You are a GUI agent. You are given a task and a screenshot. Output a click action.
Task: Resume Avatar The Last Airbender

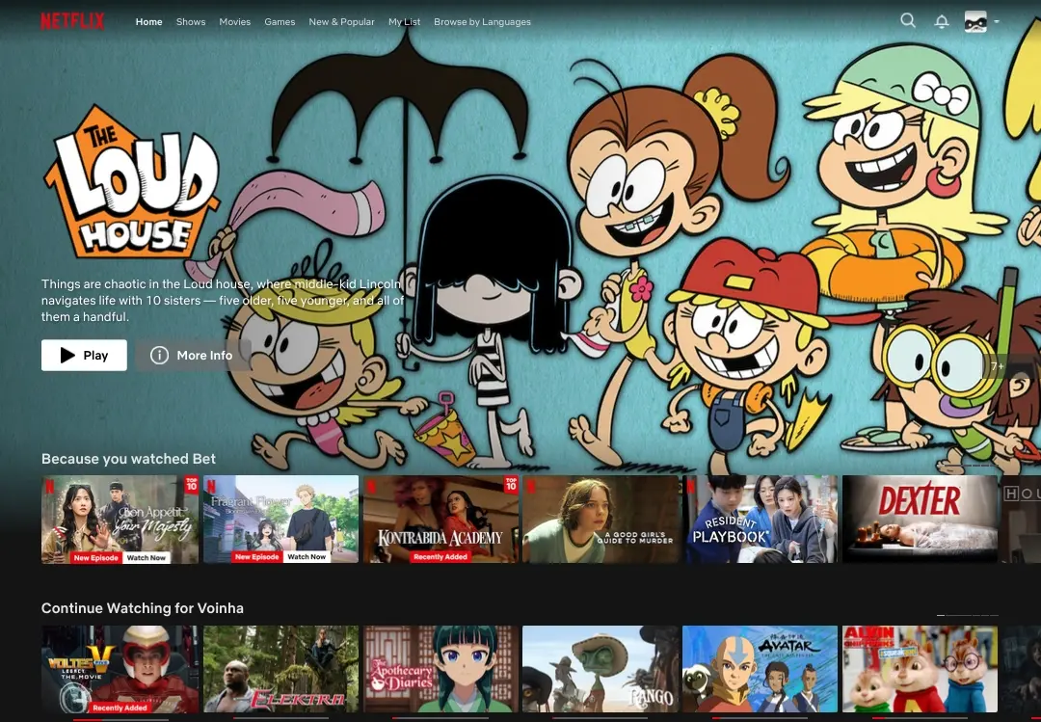[x=761, y=669]
